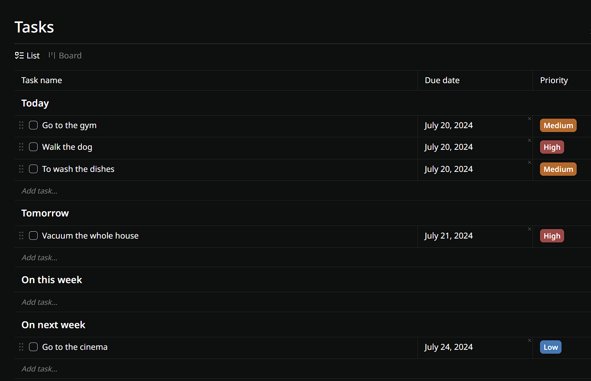The height and width of the screenshot is (381, 591).
Task: Open Low priority tag for Go to the cinema
Action: (x=551, y=347)
